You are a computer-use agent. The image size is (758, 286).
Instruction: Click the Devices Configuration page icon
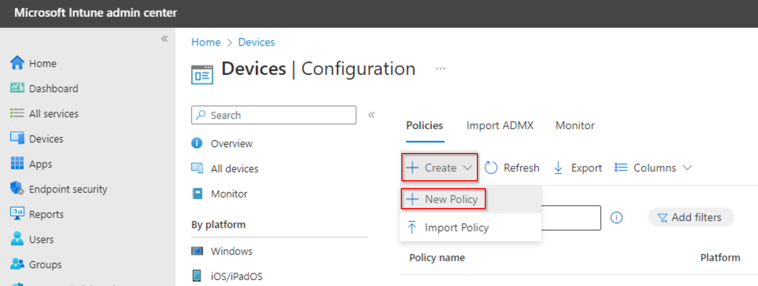coord(202,75)
